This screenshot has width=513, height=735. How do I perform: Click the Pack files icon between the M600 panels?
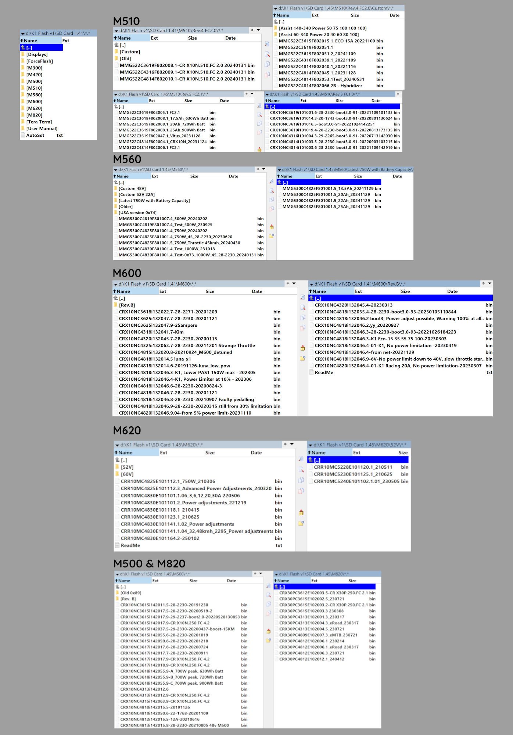click(x=302, y=348)
